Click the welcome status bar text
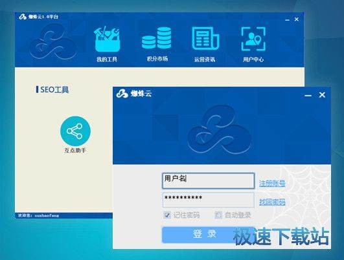 pyautogui.click(x=39, y=215)
